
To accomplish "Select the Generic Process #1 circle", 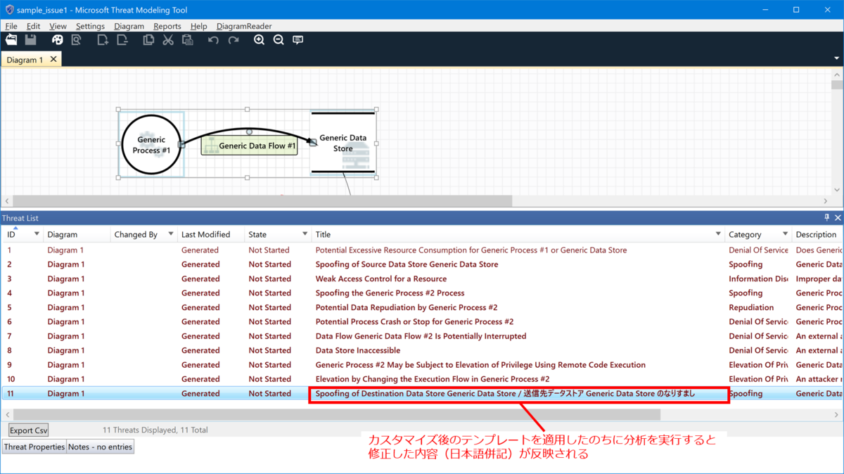I will click(x=151, y=144).
